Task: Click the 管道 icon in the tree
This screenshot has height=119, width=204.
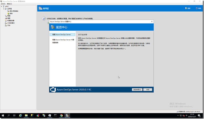Action: 6,16
